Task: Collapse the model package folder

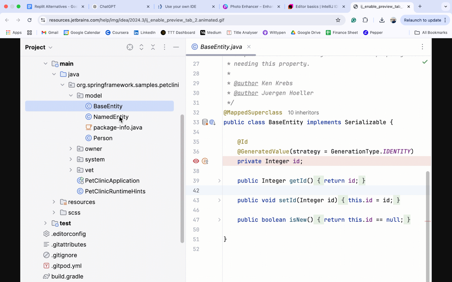Action: coord(71,96)
